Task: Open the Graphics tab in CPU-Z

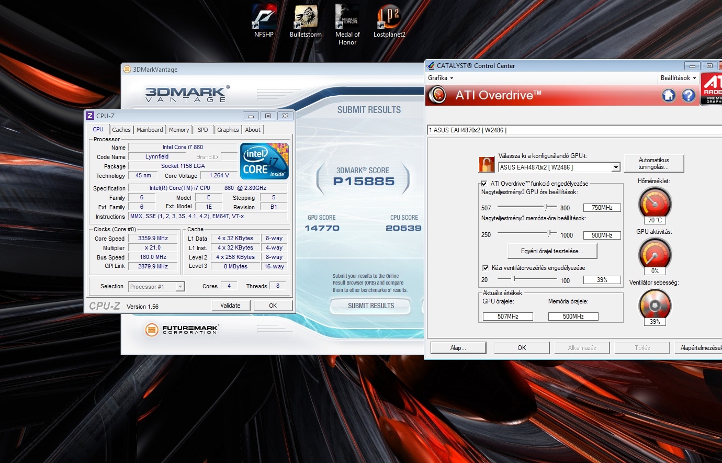Action: pyautogui.click(x=228, y=130)
